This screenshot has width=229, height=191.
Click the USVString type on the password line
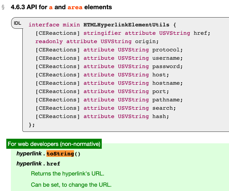click(133, 66)
